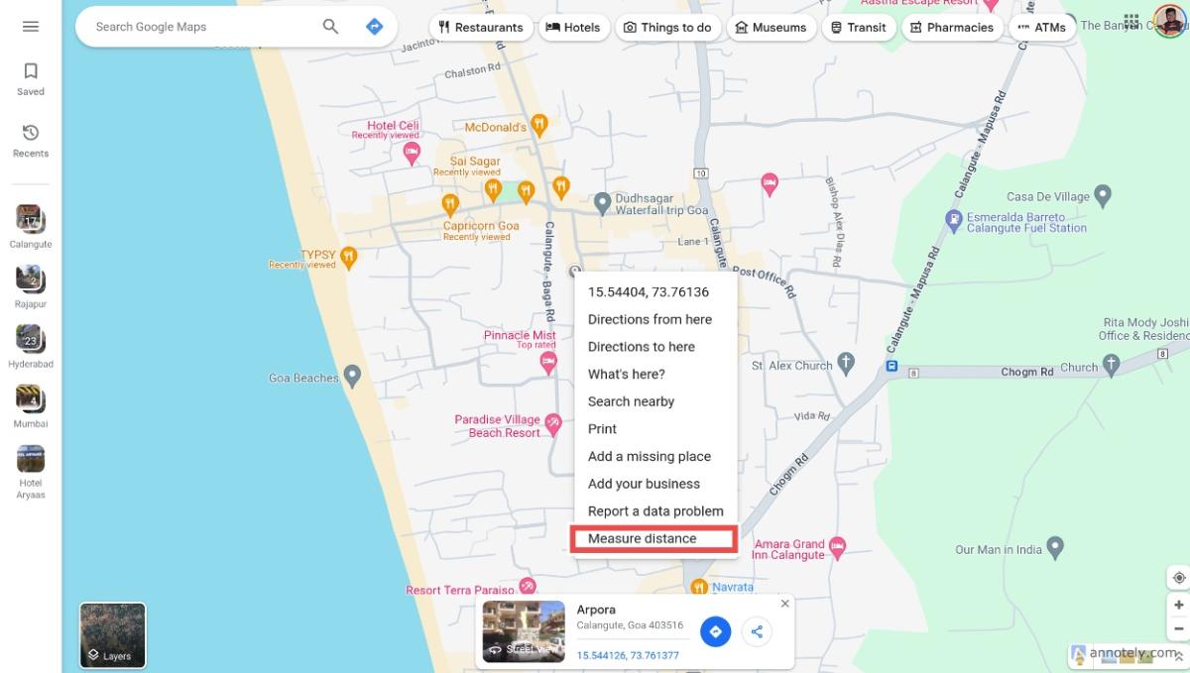
Task: Filter the map to show Restaurants
Action: [x=481, y=27]
